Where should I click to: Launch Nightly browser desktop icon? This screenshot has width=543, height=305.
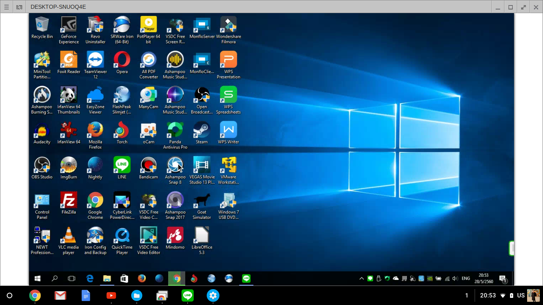pyautogui.click(x=95, y=168)
